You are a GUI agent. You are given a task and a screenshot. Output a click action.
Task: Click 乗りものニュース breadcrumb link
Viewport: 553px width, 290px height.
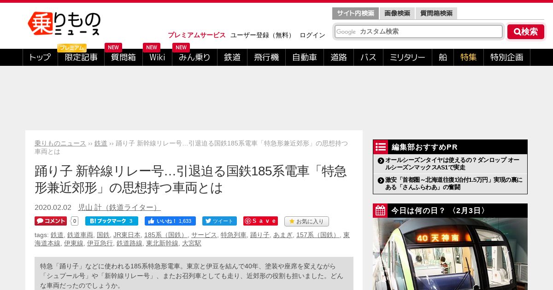[60, 143]
